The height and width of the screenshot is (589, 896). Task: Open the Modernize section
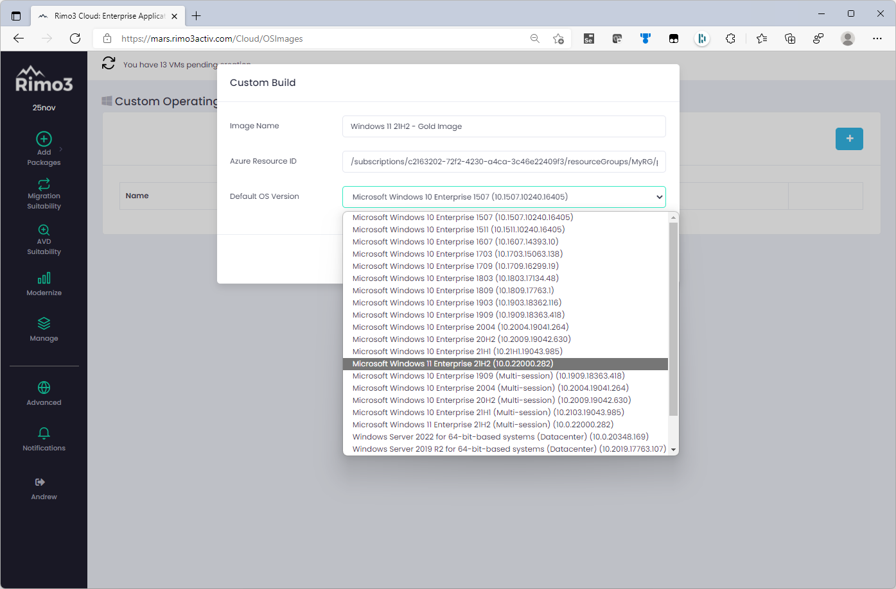(44, 284)
